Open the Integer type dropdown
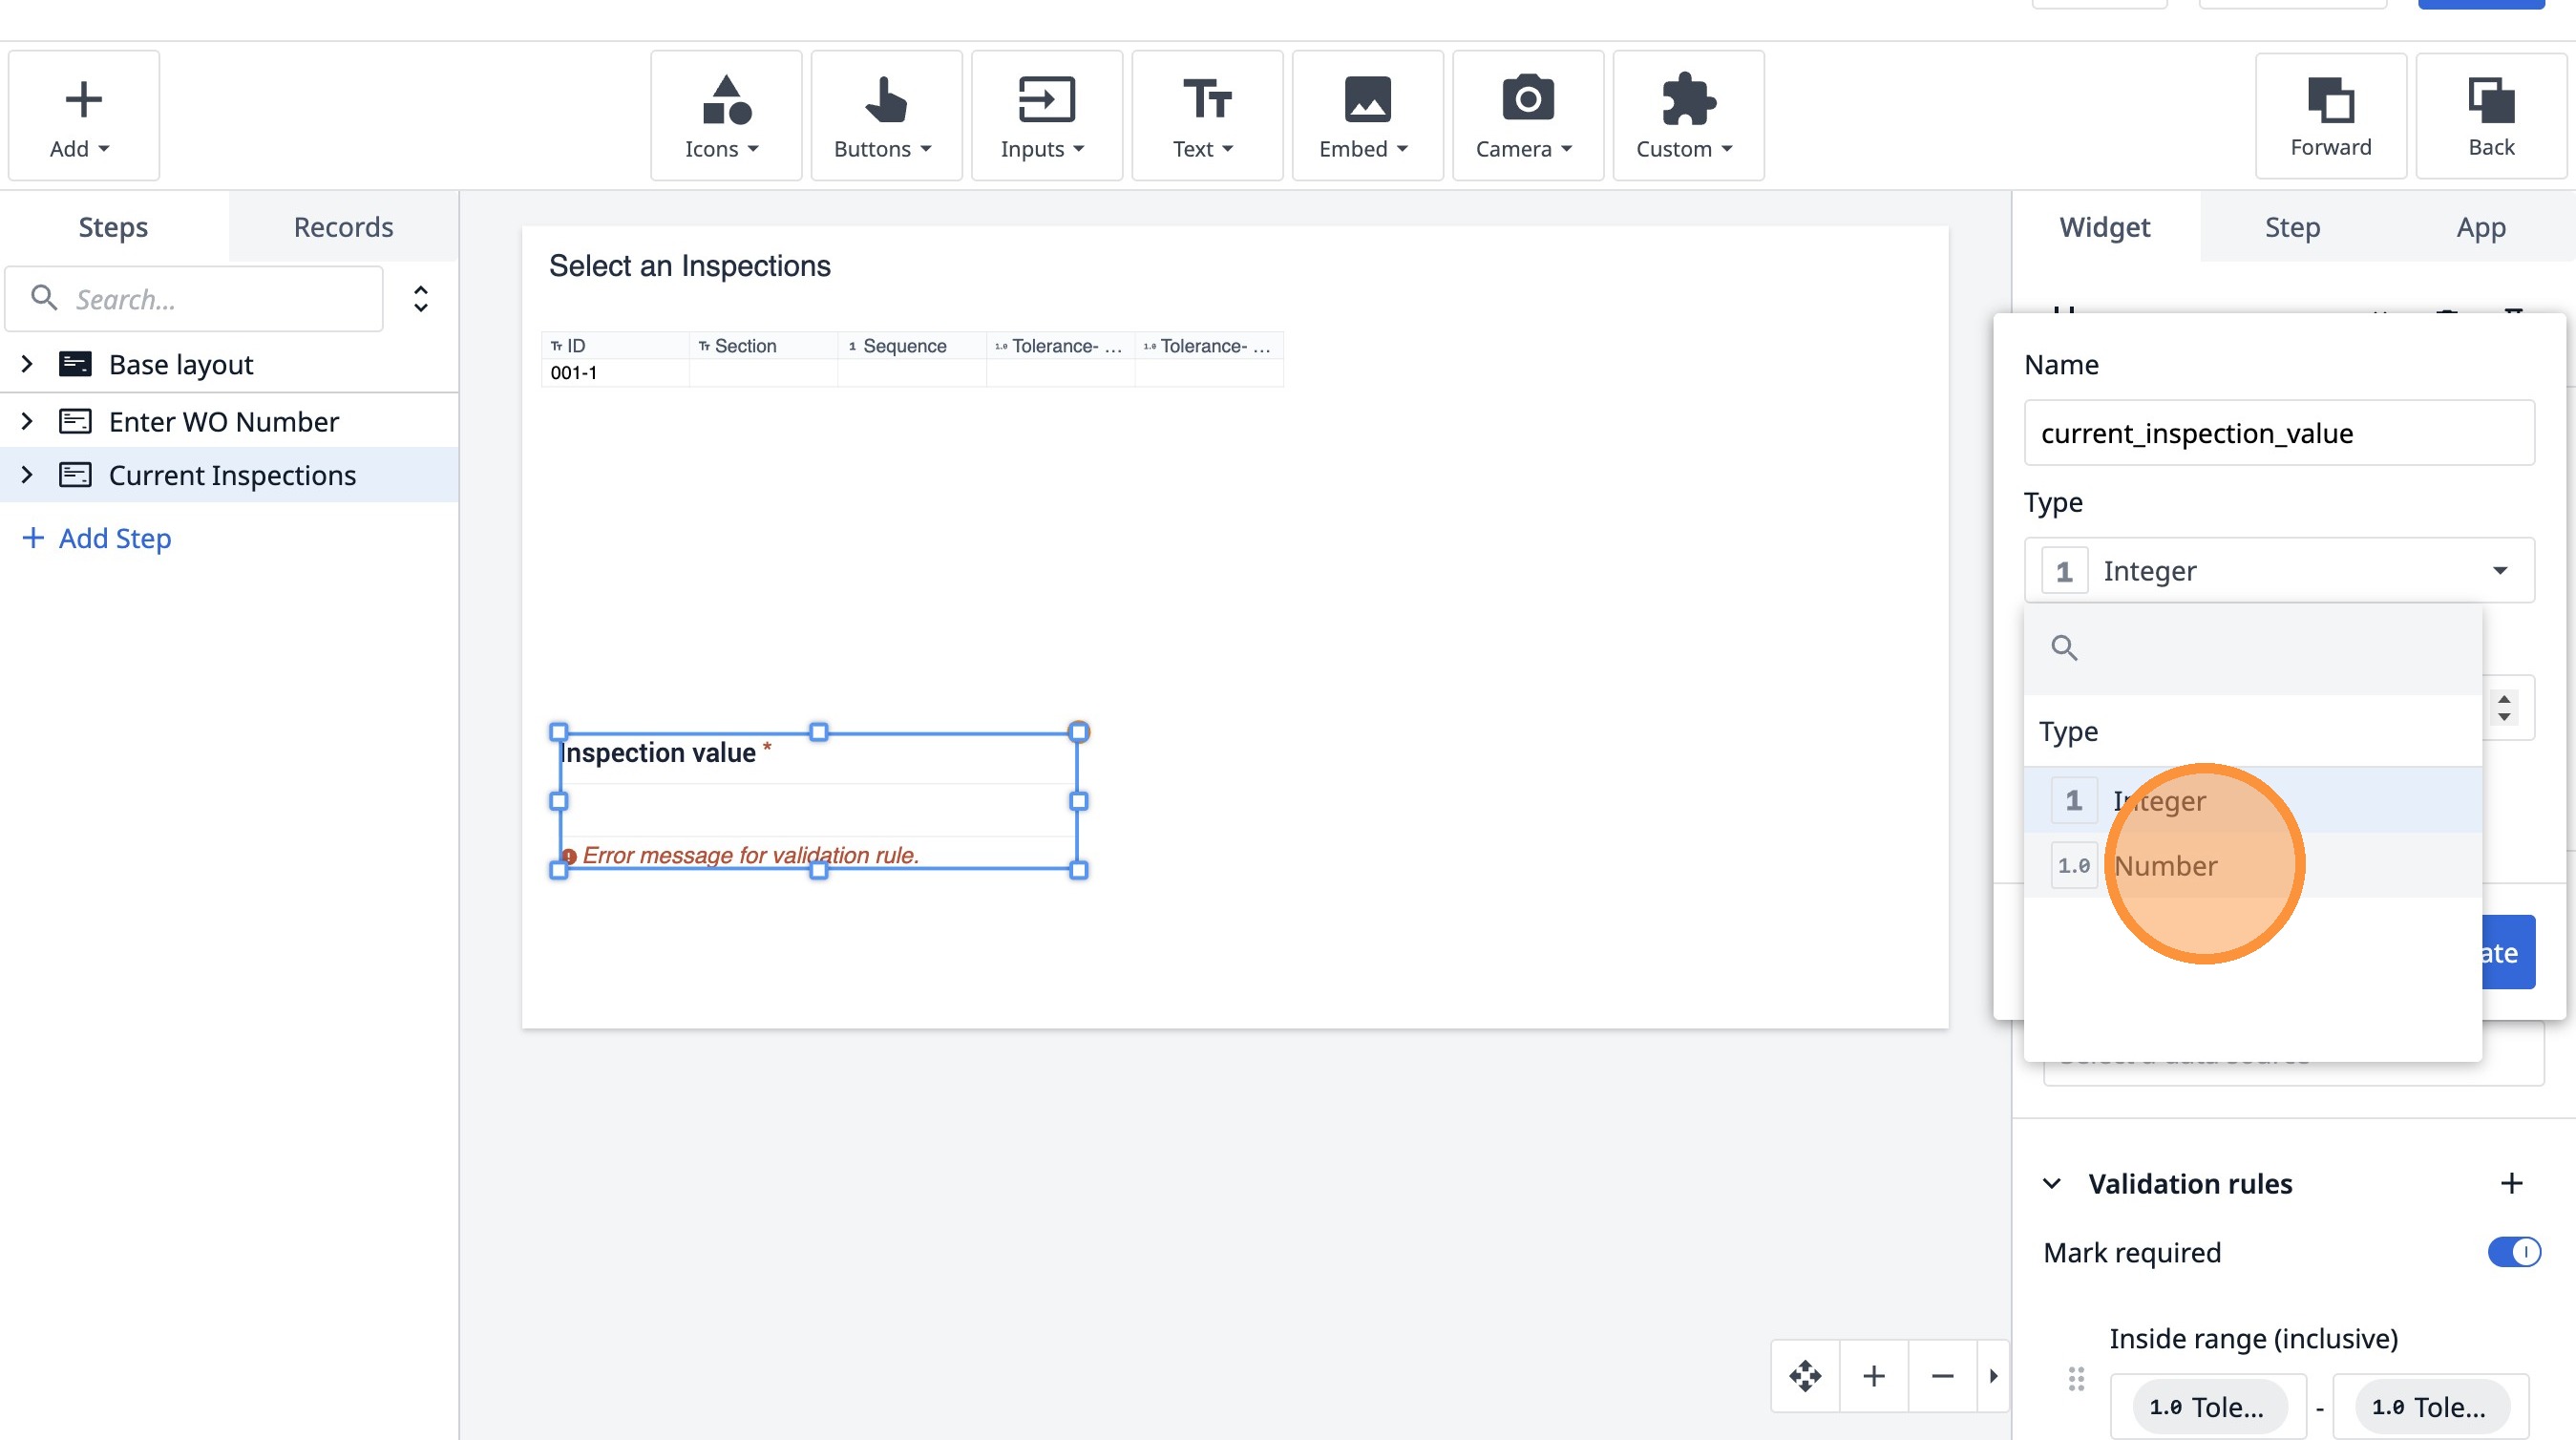2576x1440 pixels. coord(2279,571)
